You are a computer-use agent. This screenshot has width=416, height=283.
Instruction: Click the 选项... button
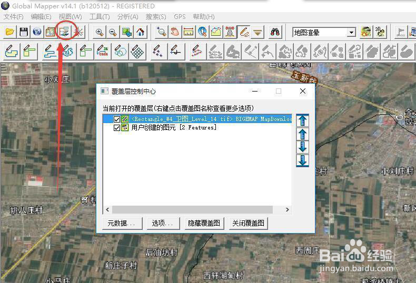(x=162, y=224)
